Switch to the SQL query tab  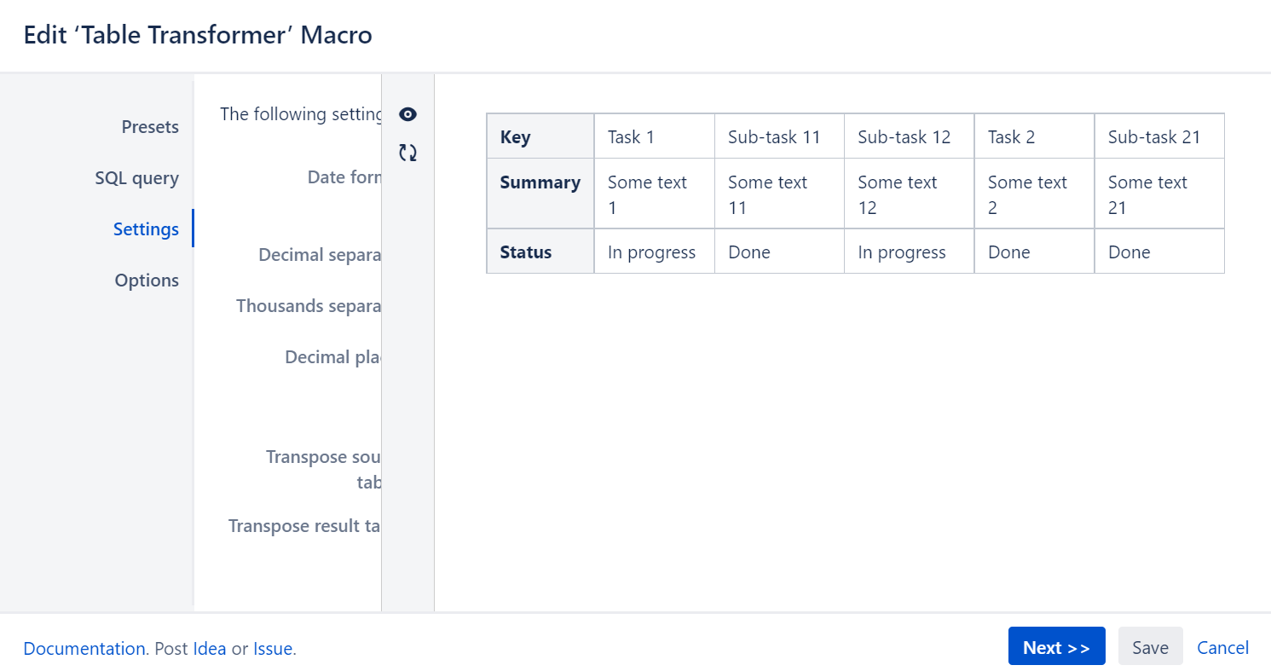[137, 178]
